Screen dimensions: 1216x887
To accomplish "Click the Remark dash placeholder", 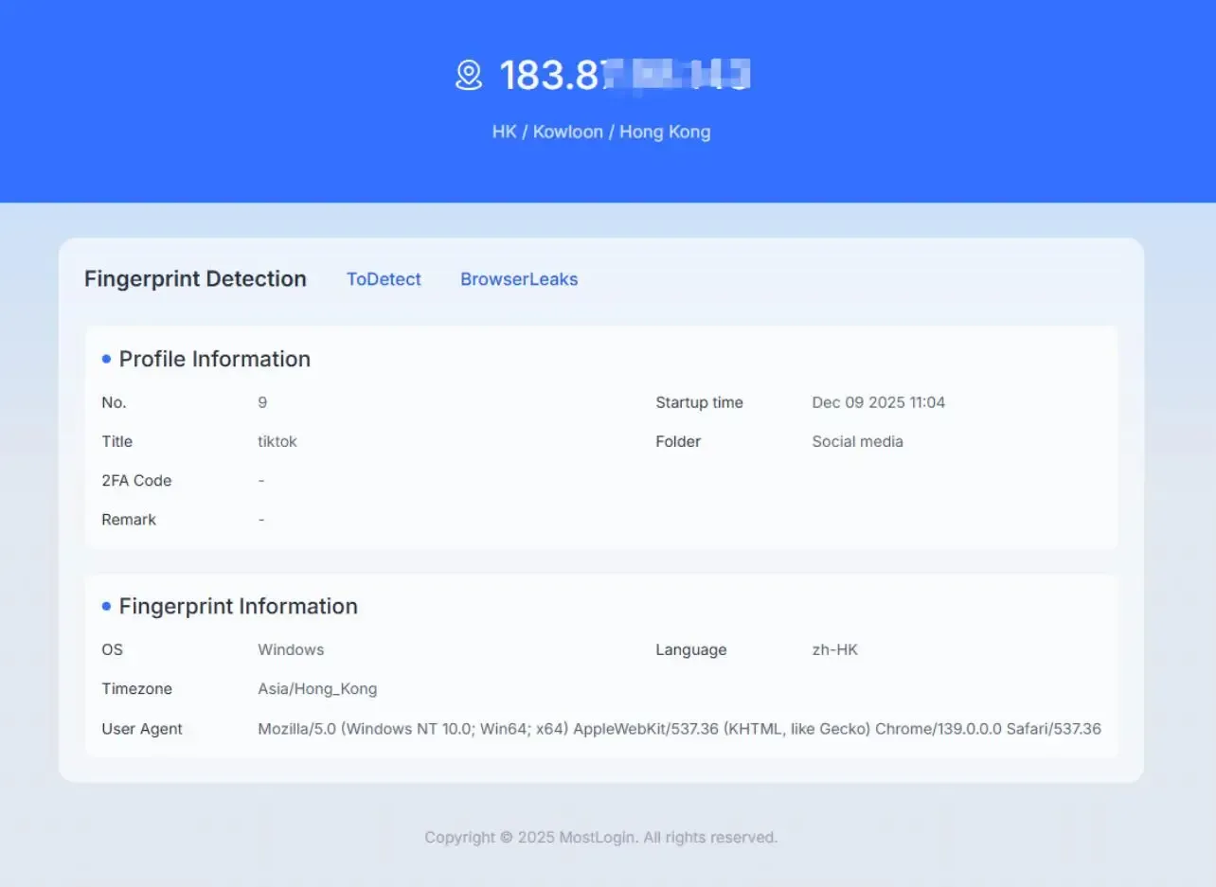I will (x=261, y=519).
